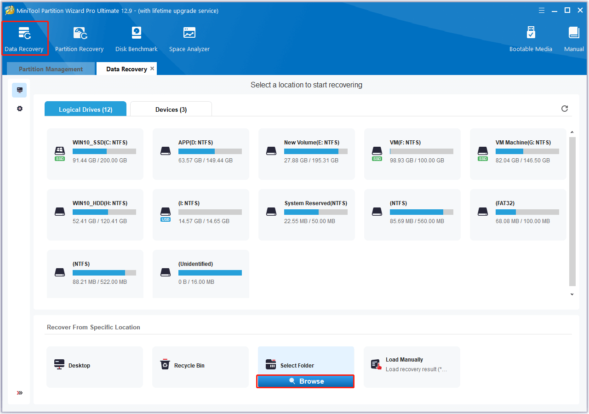Switch to Devices (3) tab
The height and width of the screenshot is (414, 589).
pos(171,109)
